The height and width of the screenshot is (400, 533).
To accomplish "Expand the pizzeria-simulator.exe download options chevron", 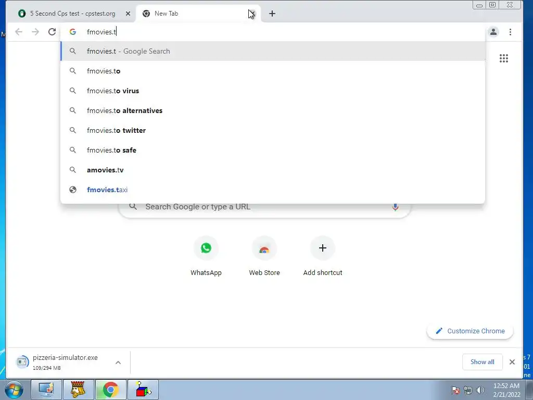I will coord(118,362).
